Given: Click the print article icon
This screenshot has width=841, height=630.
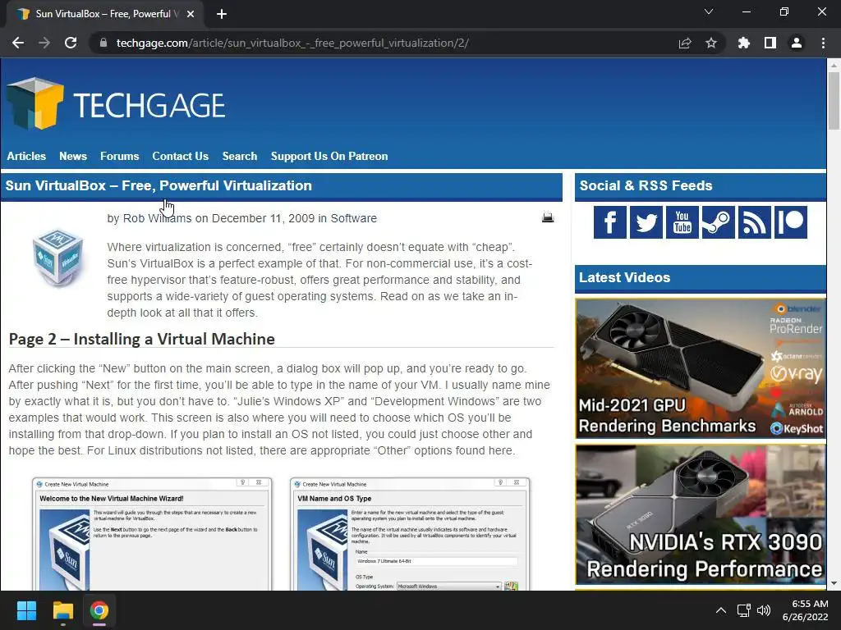Looking at the screenshot, I should pos(548,217).
